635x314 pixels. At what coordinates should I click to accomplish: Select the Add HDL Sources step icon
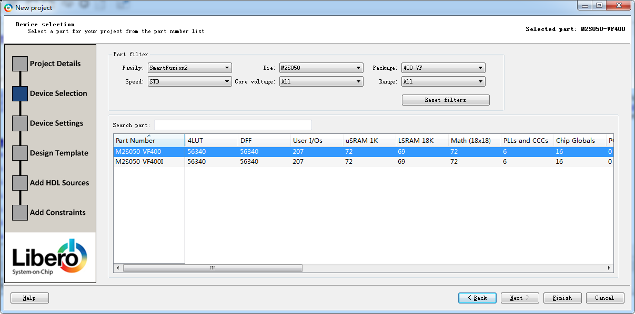[19, 182]
